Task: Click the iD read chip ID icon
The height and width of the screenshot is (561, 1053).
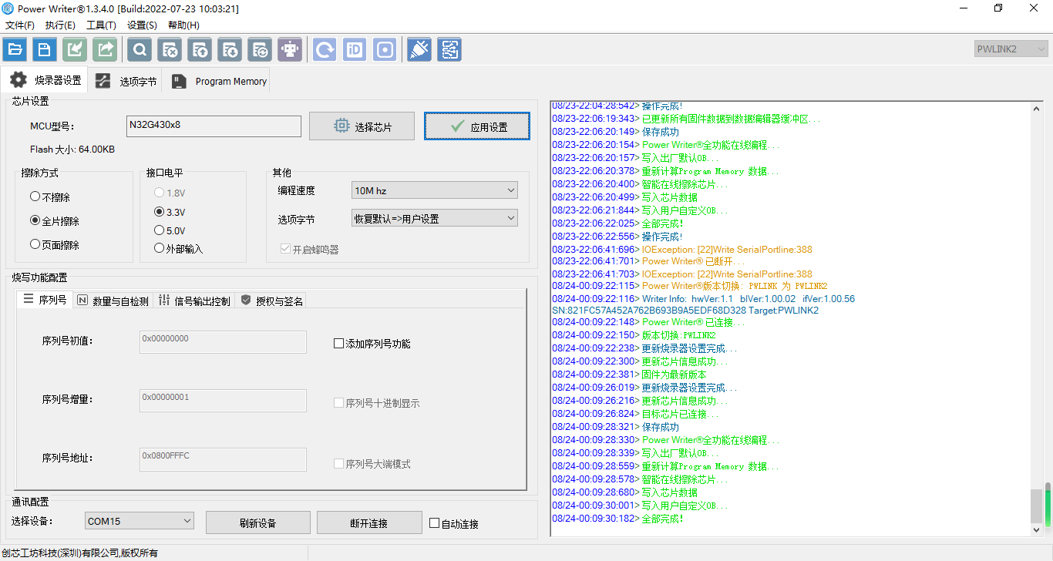Action: (x=355, y=50)
